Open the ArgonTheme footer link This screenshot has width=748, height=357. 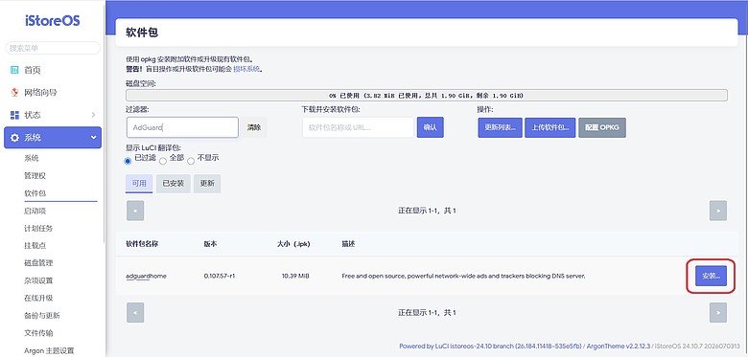(x=619, y=346)
